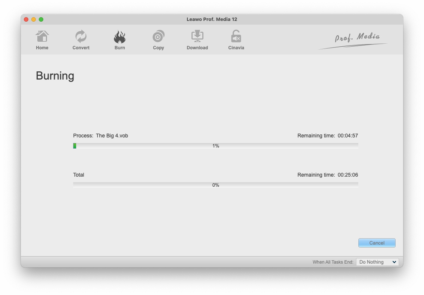This screenshot has width=424, height=295.
Task: Click the Leawo Prof. Media 12 title
Action: point(212,19)
